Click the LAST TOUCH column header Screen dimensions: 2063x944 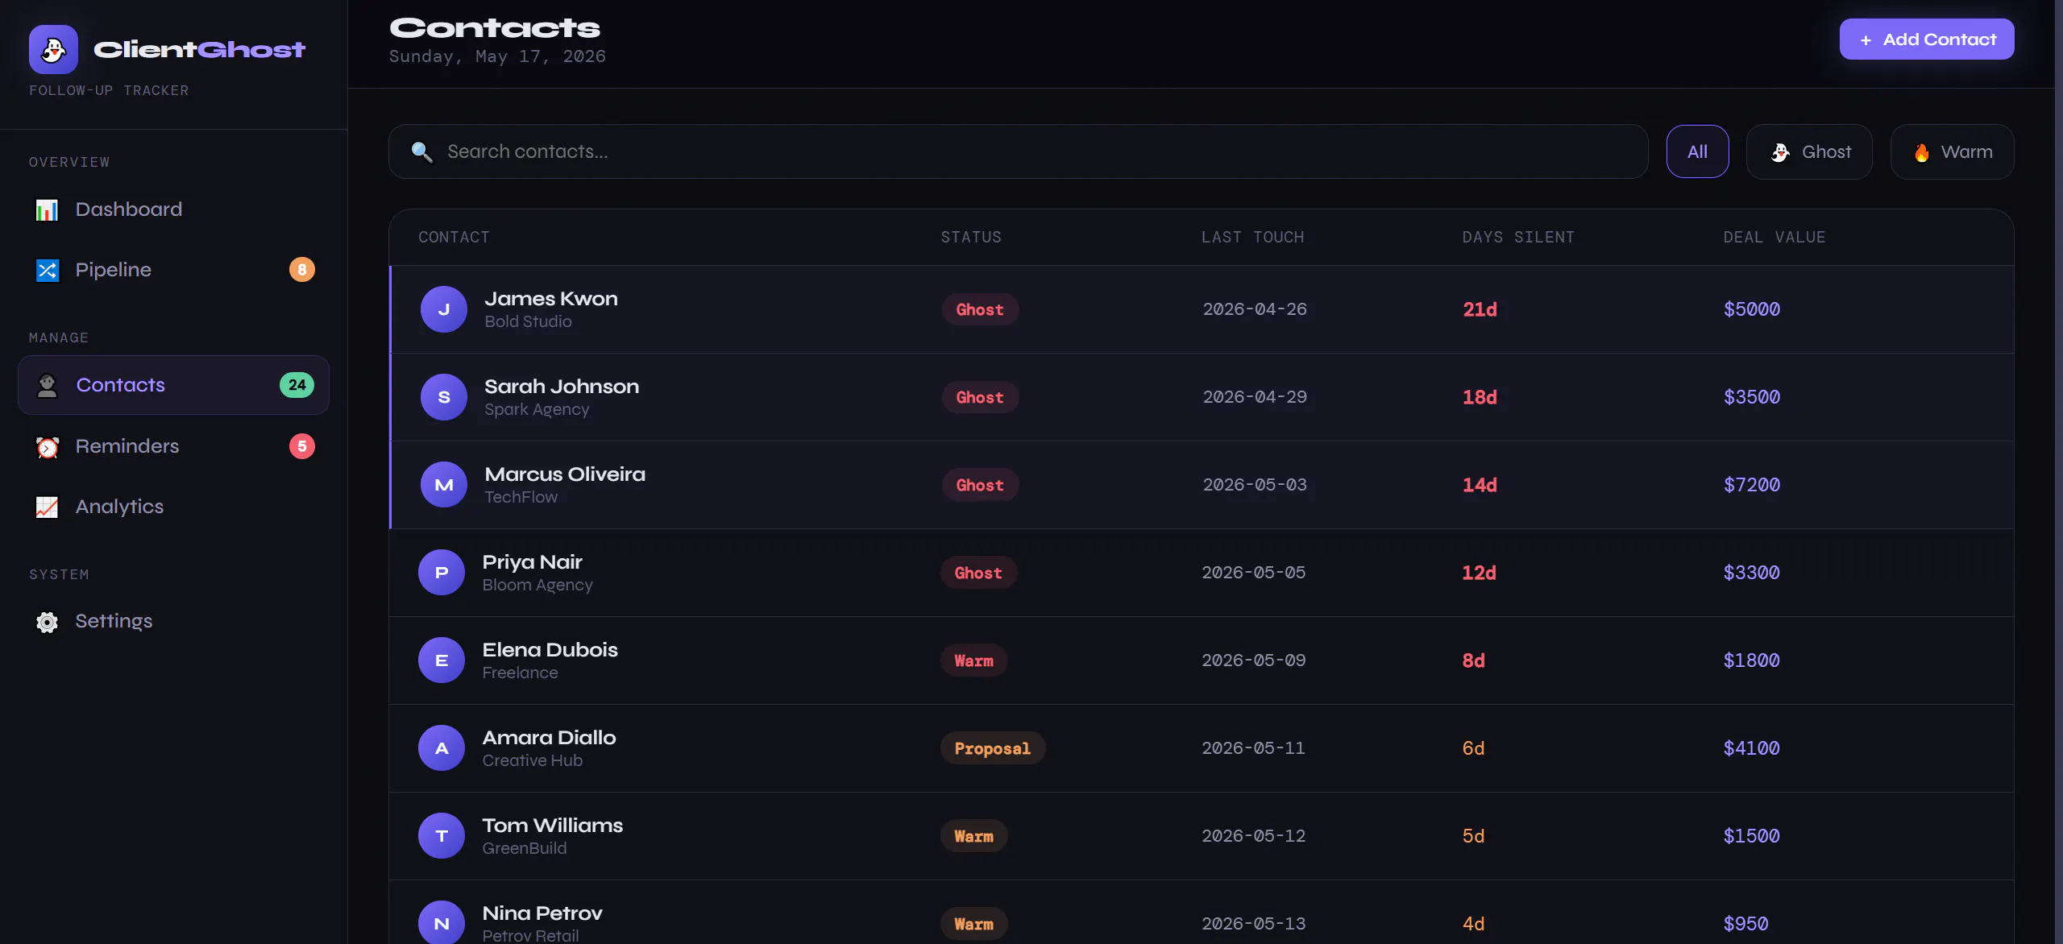1252,238
